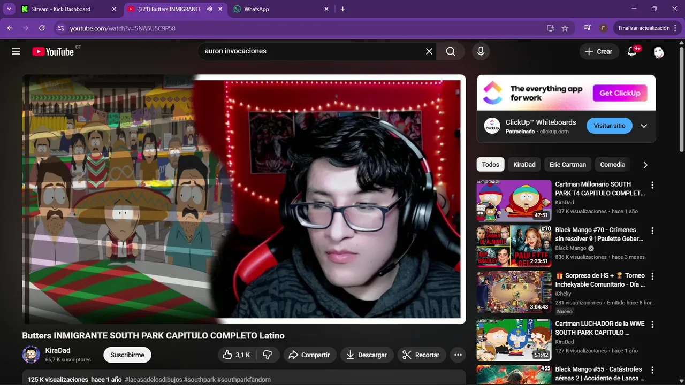The image size is (685, 385).
Task: Click the Suscribirme button
Action: click(127, 355)
